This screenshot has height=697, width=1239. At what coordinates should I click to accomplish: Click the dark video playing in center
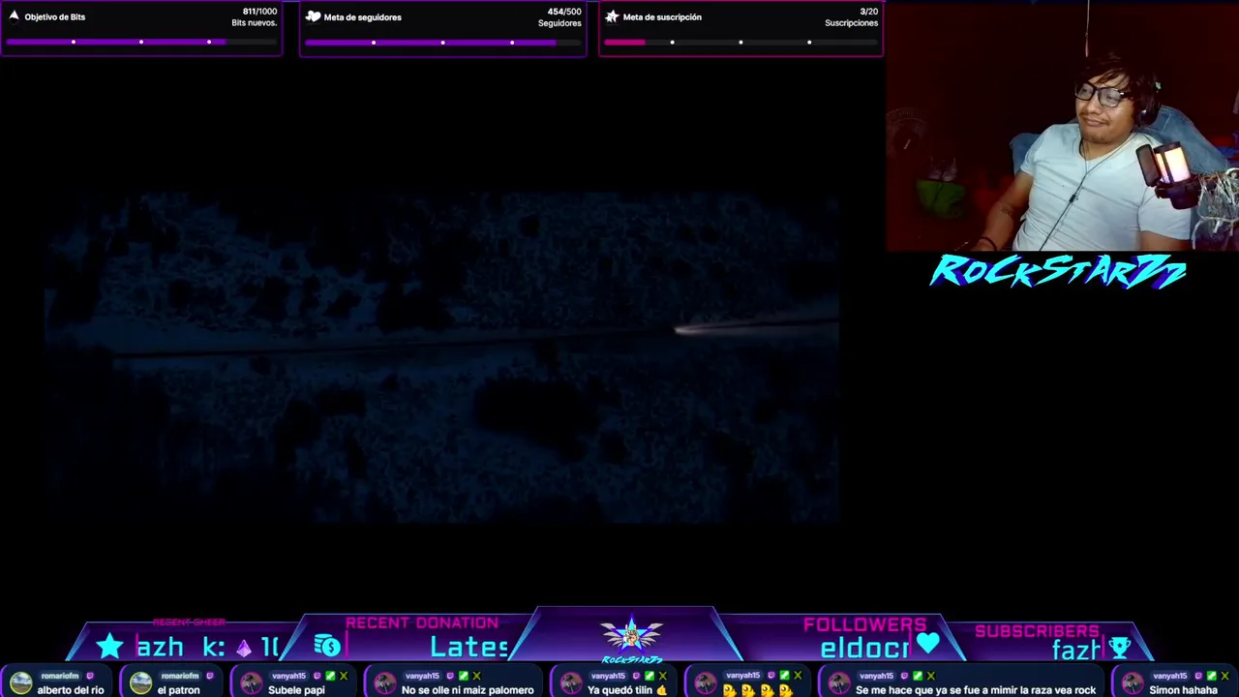(441, 358)
